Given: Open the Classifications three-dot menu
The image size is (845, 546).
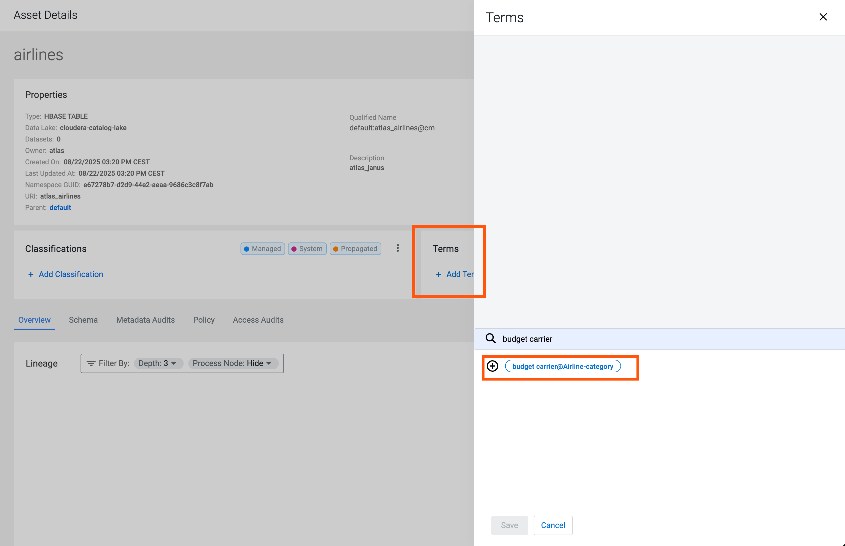Looking at the screenshot, I should tap(398, 248).
